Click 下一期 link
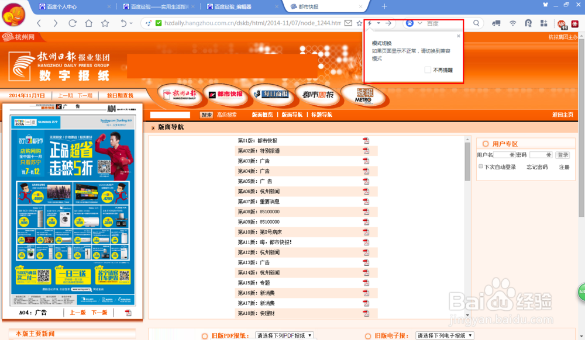This screenshot has height=340, width=585. pos(85,95)
